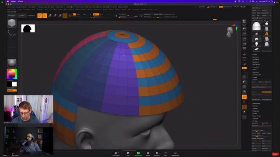The height and width of the screenshot is (157, 280).
Task: Open the Alpha menu
Action: pos(9,10)
